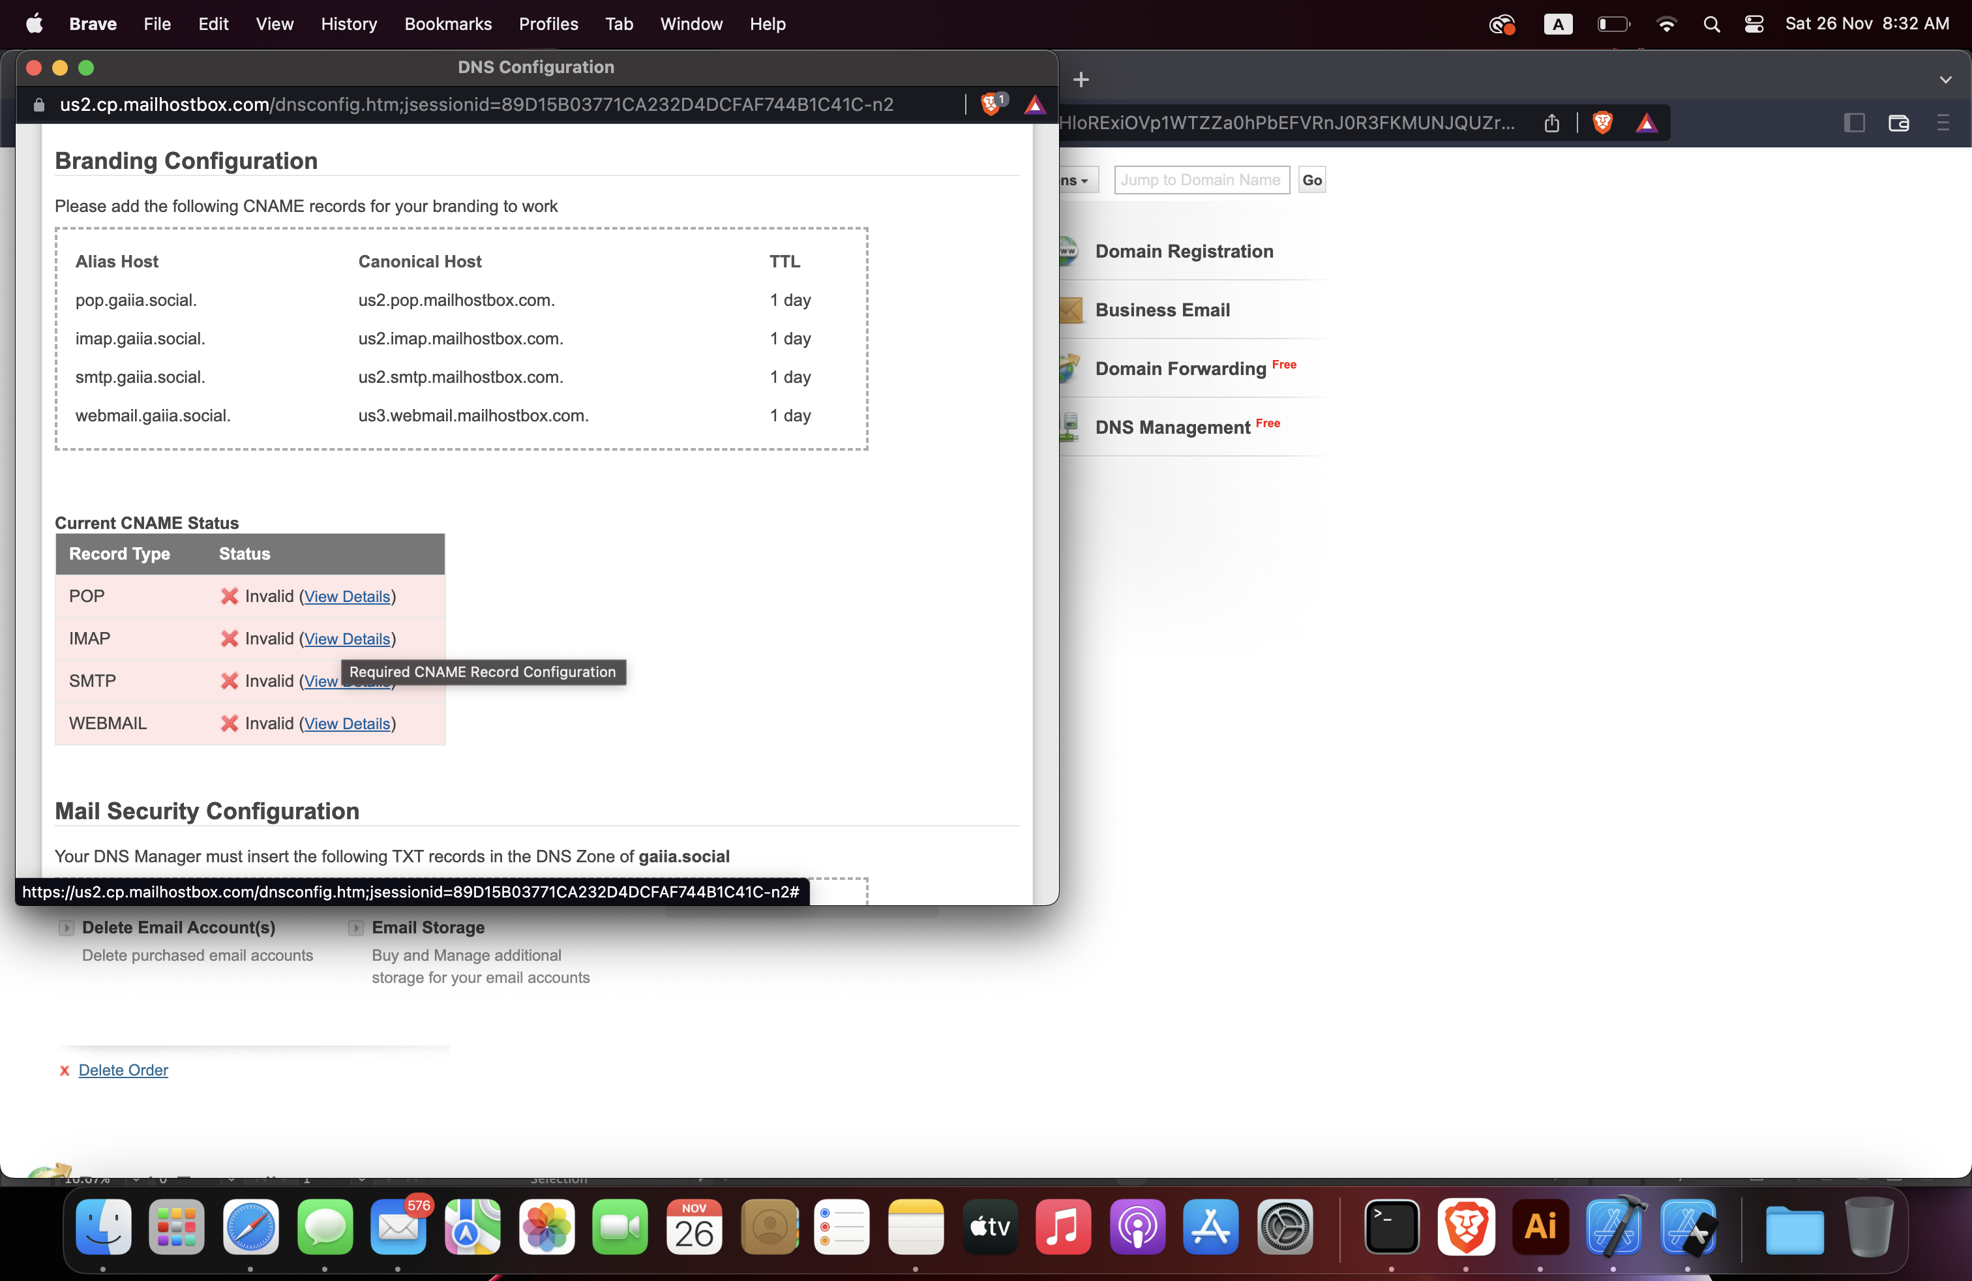Open System Preferences from the dock
This screenshot has height=1281, width=1972.
1285,1226
